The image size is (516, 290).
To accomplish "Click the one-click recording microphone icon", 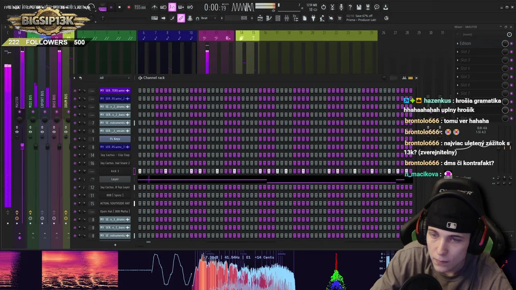I will point(341,7).
